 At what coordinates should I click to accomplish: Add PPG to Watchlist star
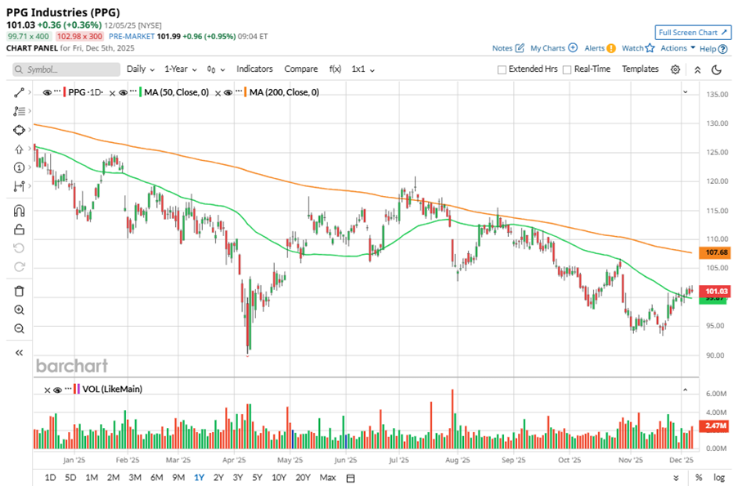pyautogui.click(x=637, y=48)
